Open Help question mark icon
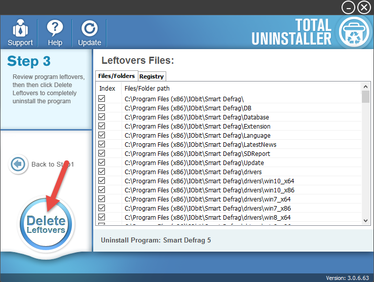The image size is (374, 282). point(55,28)
